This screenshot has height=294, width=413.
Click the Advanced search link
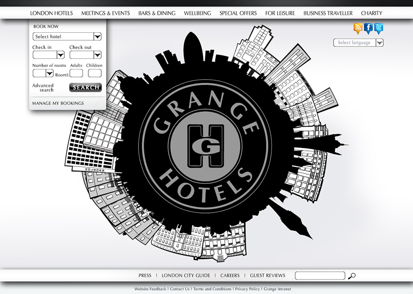pos(43,88)
